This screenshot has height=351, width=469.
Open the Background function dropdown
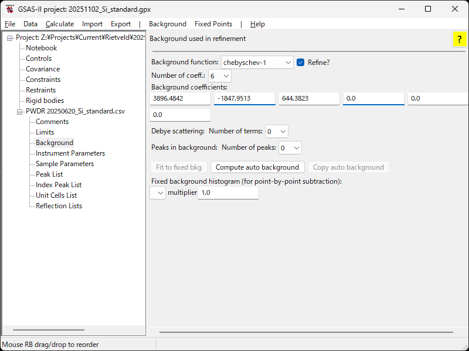pyautogui.click(x=257, y=63)
